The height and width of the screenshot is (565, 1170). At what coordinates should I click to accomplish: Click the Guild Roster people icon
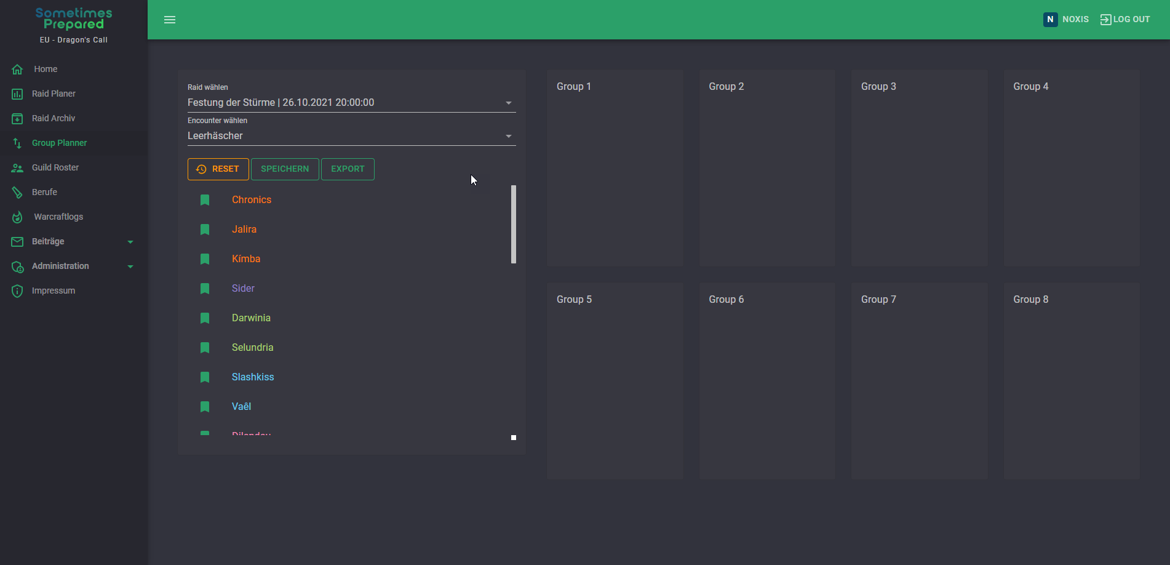[17, 167]
